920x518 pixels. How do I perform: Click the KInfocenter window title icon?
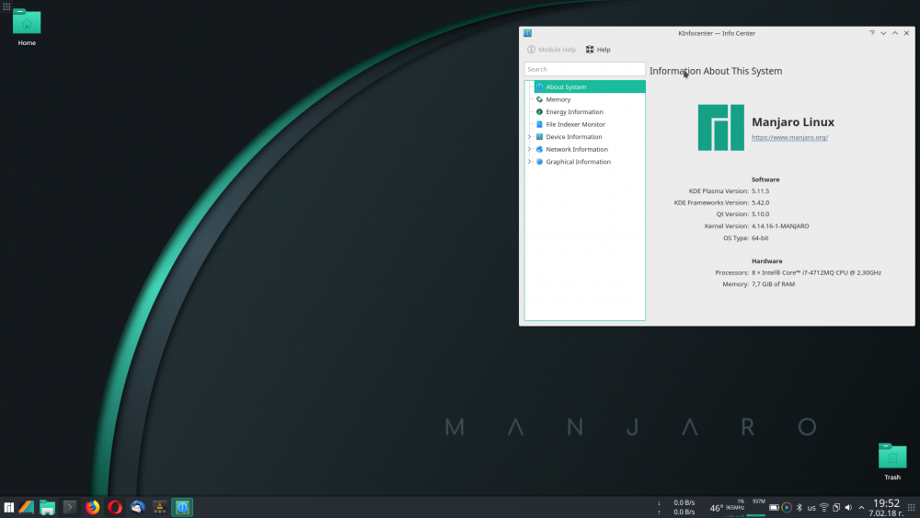(x=527, y=33)
